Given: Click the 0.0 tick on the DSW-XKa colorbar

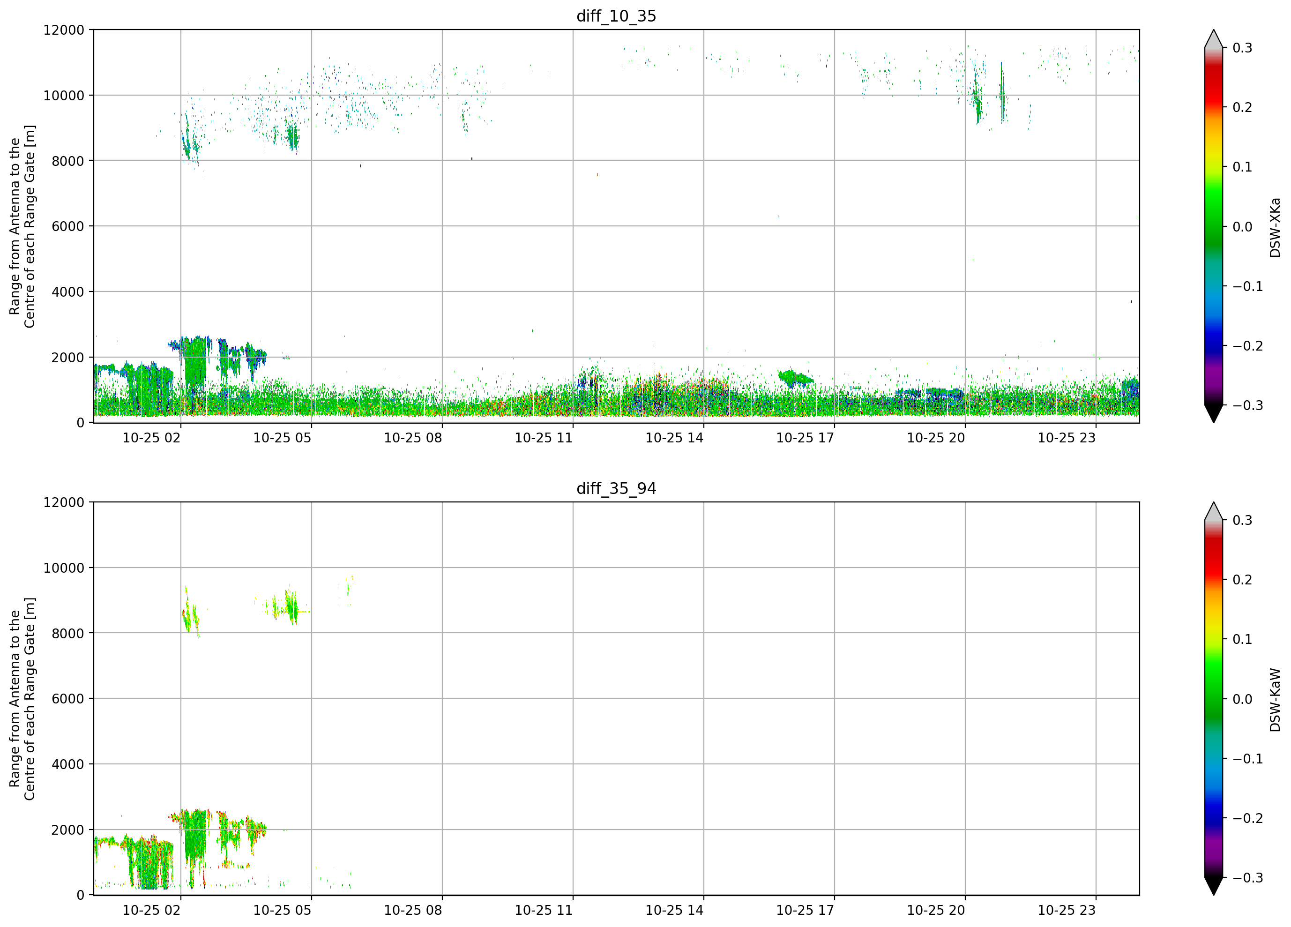Looking at the screenshot, I should 1243,227.
